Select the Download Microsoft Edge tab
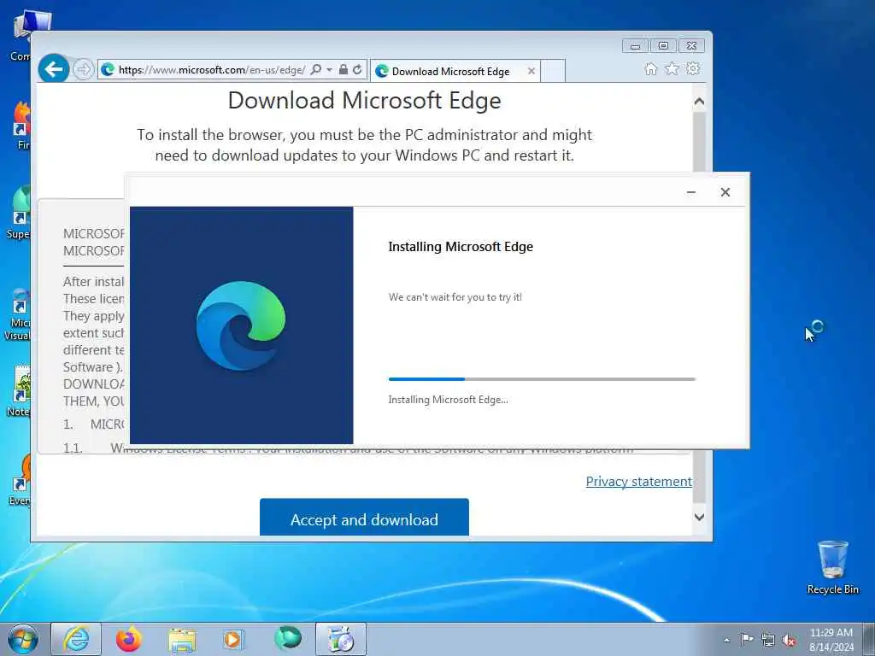The width and height of the screenshot is (875, 656). (450, 72)
